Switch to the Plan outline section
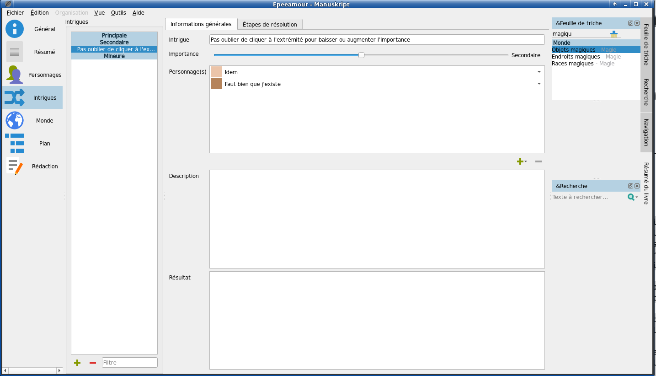The height and width of the screenshot is (376, 656). [32, 143]
